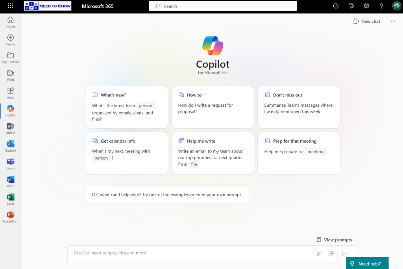Open the account profile picture menu
This screenshot has height=269, width=403.
point(396,6)
